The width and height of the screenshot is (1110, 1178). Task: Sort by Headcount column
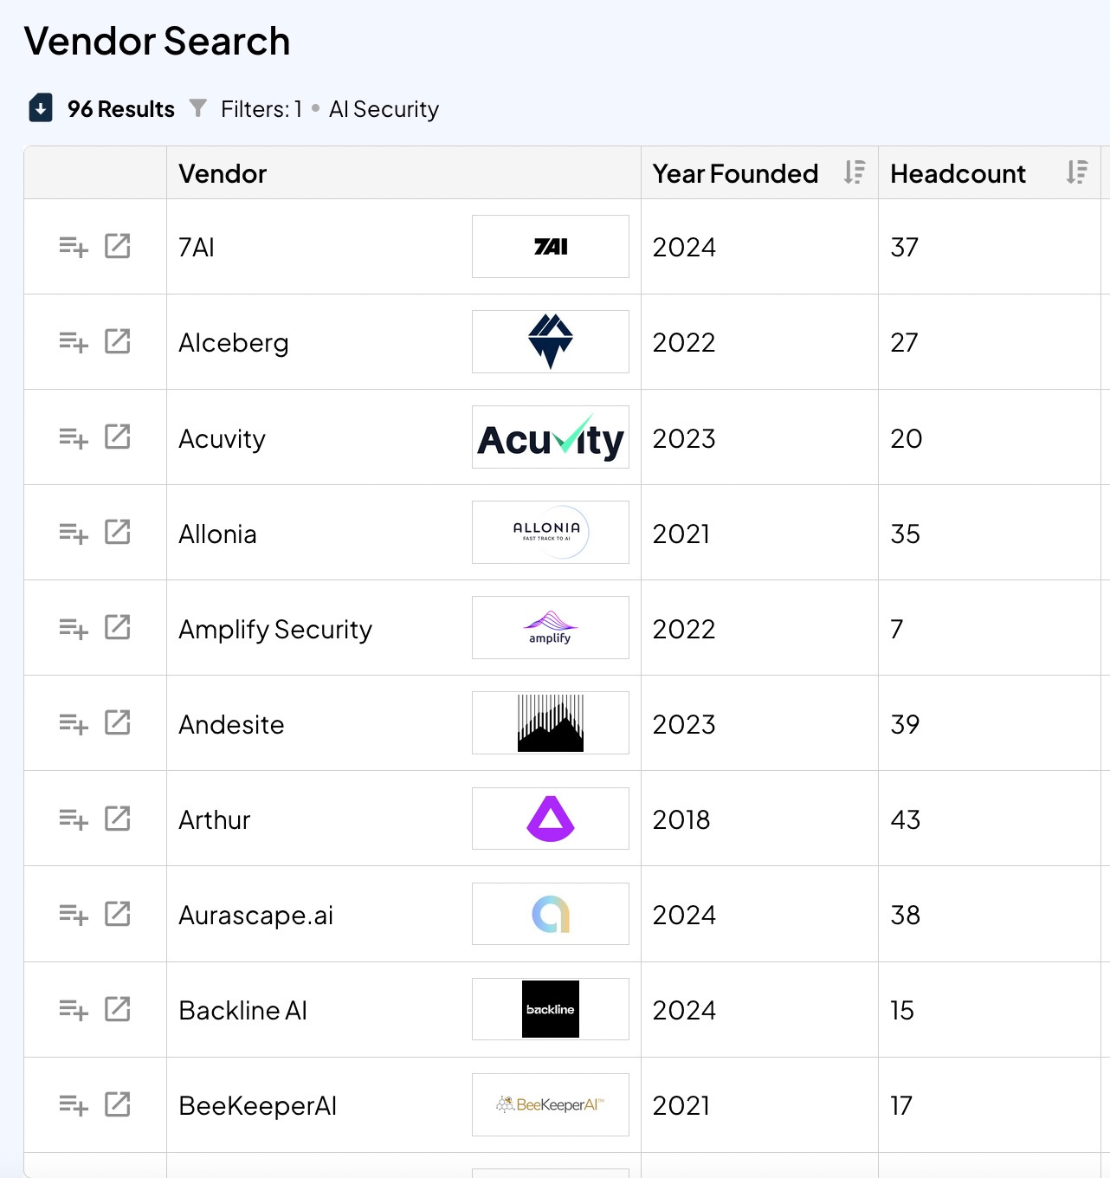tap(1077, 172)
